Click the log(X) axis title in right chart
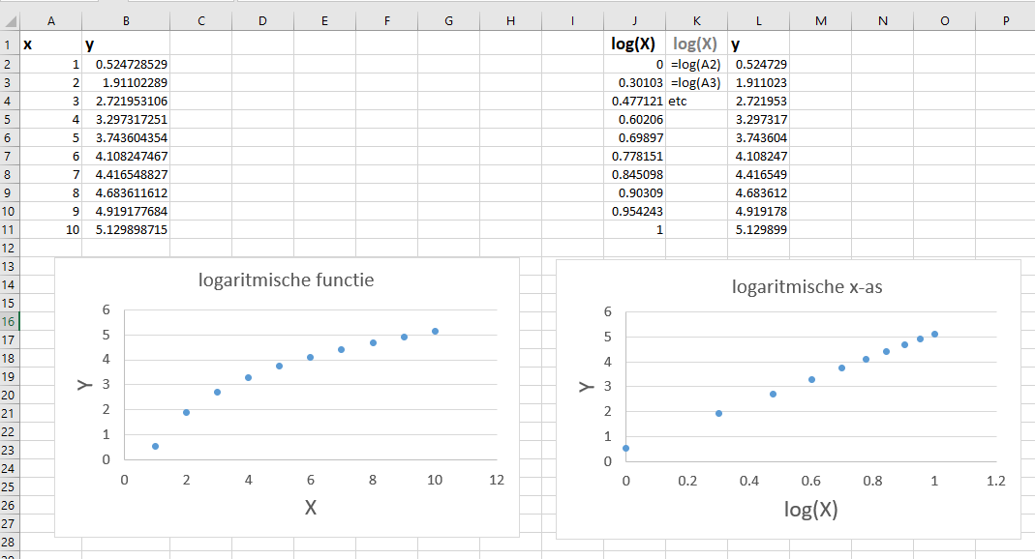 [x=810, y=510]
